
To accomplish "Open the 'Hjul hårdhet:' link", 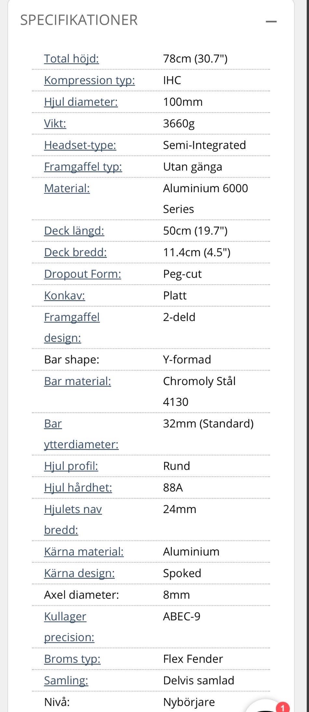I will (78, 487).
